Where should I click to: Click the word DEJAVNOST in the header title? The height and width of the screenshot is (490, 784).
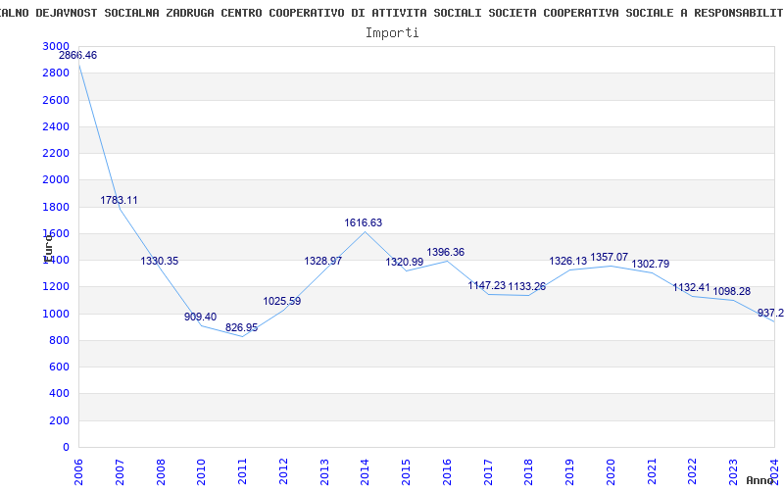point(67,14)
